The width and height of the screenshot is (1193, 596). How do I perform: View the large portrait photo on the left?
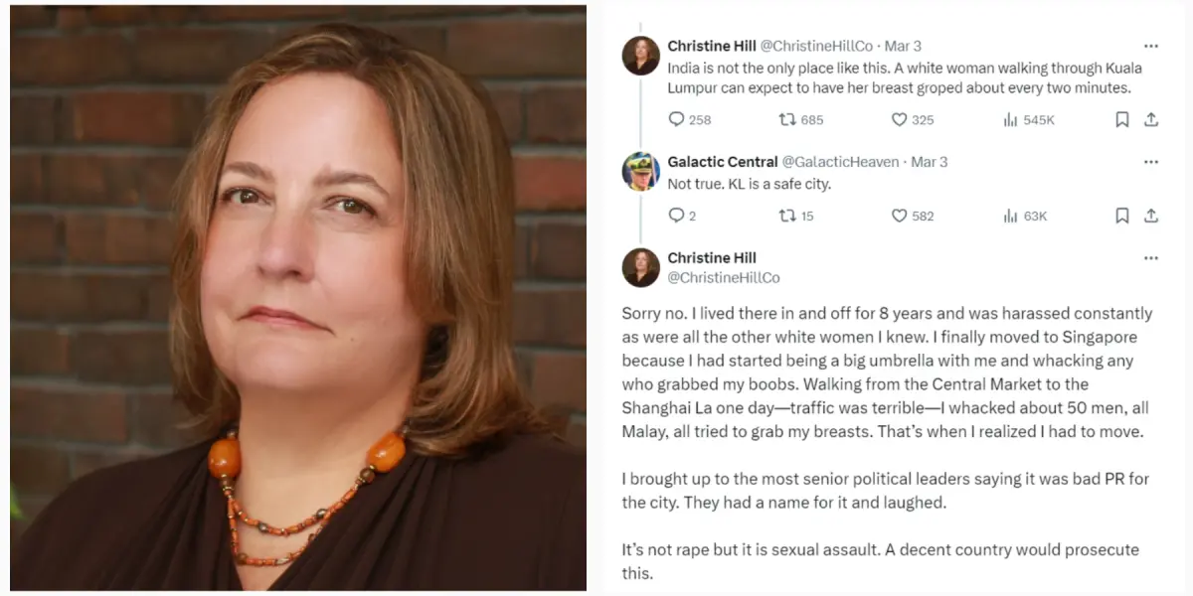pyautogui.click(x=298, y=298)
